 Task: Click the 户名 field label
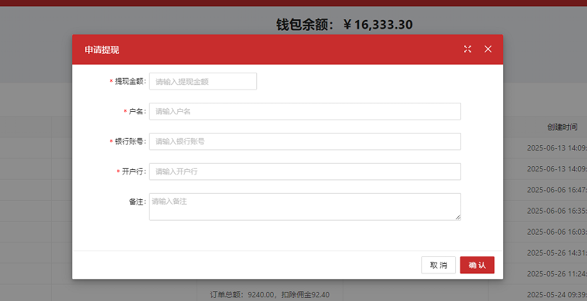tap(137, 112)
